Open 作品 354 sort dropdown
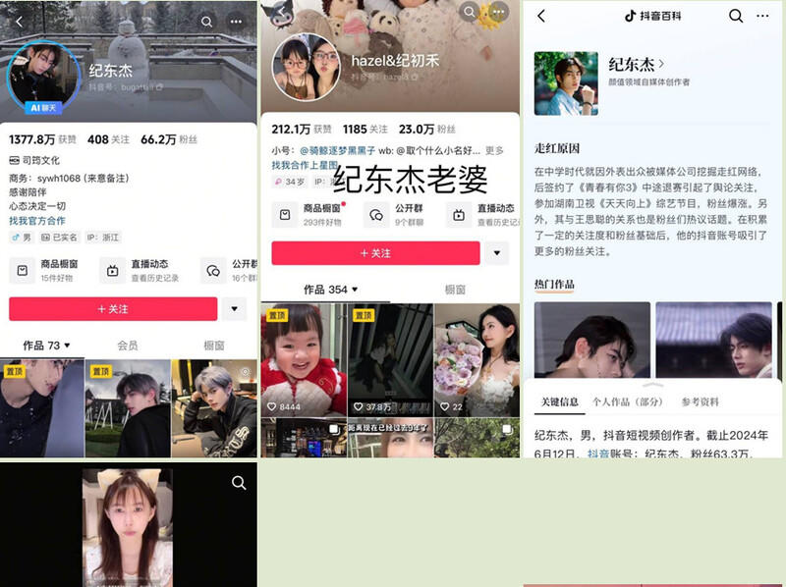 (331, 289)
